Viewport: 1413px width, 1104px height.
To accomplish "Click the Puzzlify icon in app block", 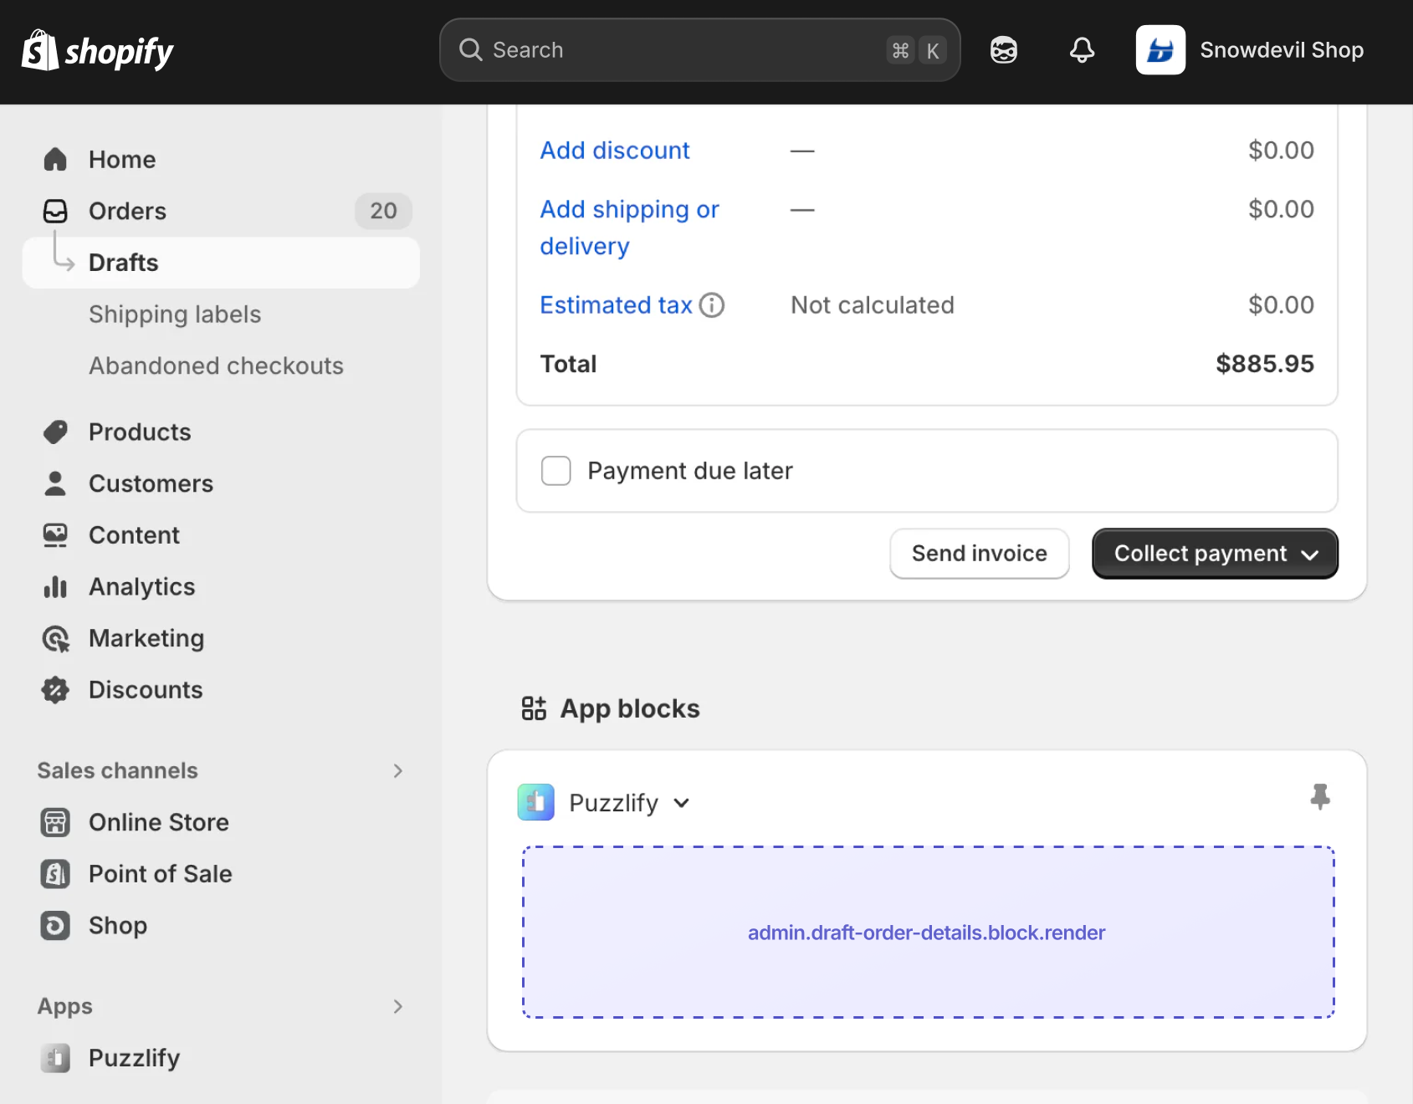I will (536, 802).
